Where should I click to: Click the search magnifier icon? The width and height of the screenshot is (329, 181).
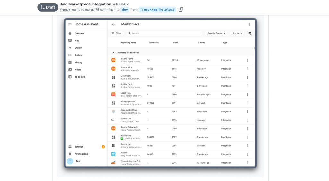(x=129, y=33)
